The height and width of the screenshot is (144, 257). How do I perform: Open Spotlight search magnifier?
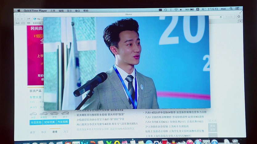pos(231,9)
